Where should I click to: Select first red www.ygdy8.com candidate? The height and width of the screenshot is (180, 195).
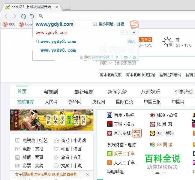[51, 33]
